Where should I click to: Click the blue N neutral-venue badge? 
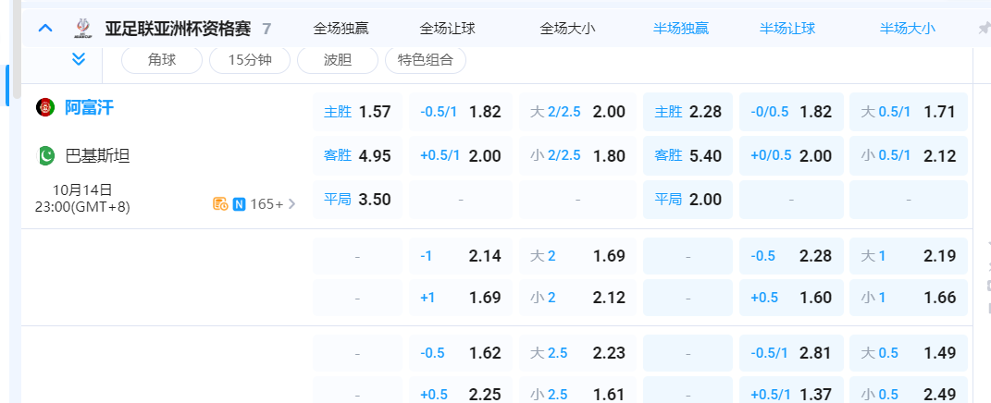tap(239, 203)
